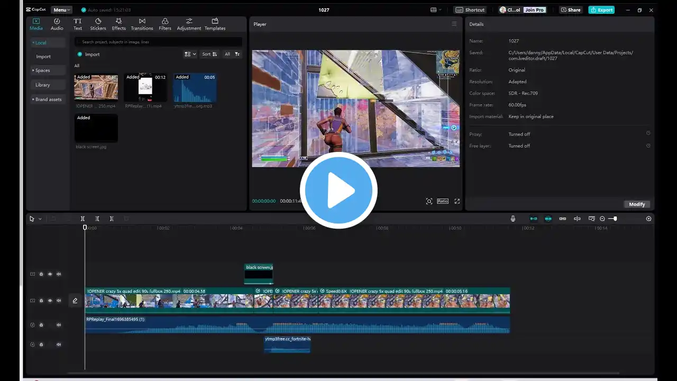The height and width of the screenshot is (381, 677).
Task: Click the player full-view scan icon
Action: (x=429, y=201)
